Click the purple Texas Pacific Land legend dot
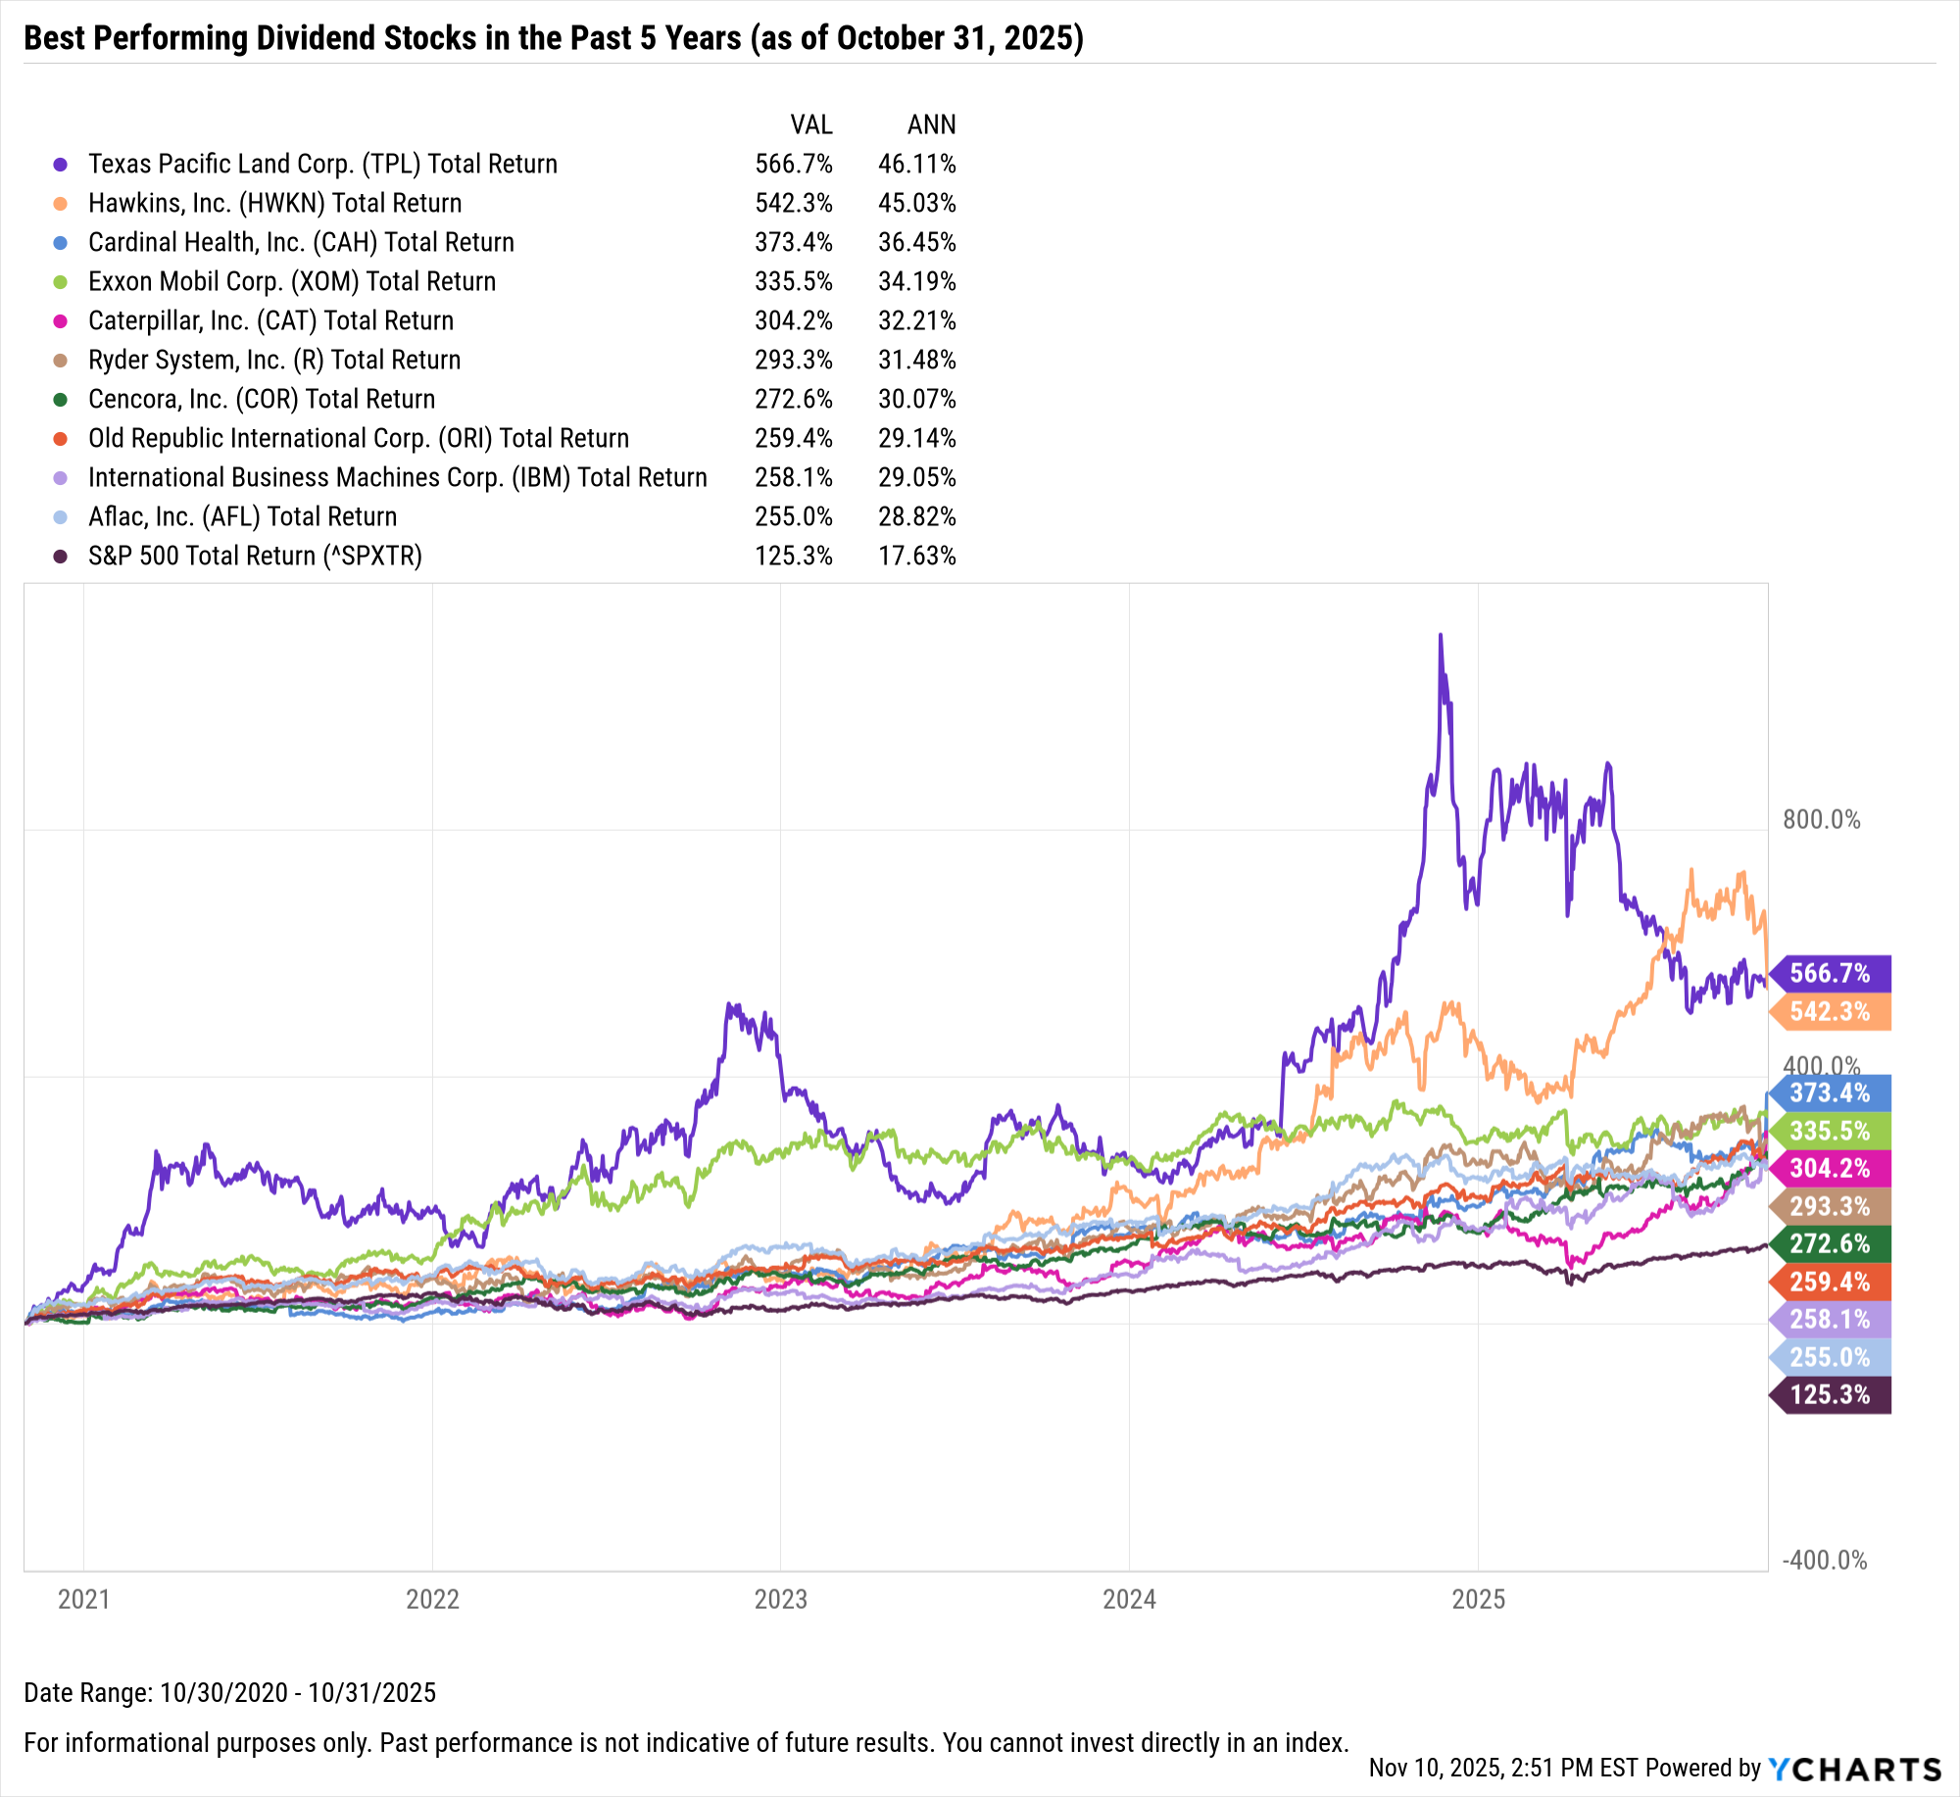 point(61,165)
